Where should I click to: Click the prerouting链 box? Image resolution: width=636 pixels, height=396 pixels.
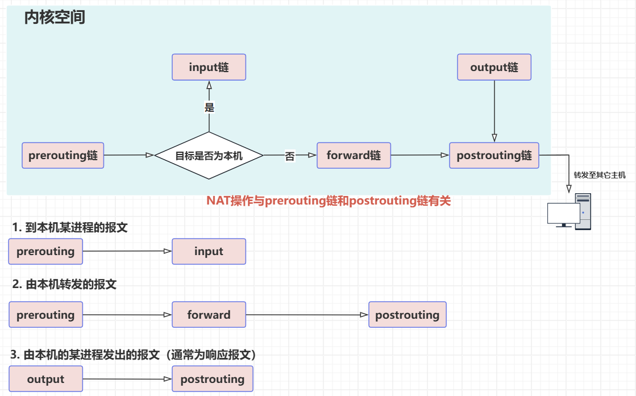(x=63, y=155)
